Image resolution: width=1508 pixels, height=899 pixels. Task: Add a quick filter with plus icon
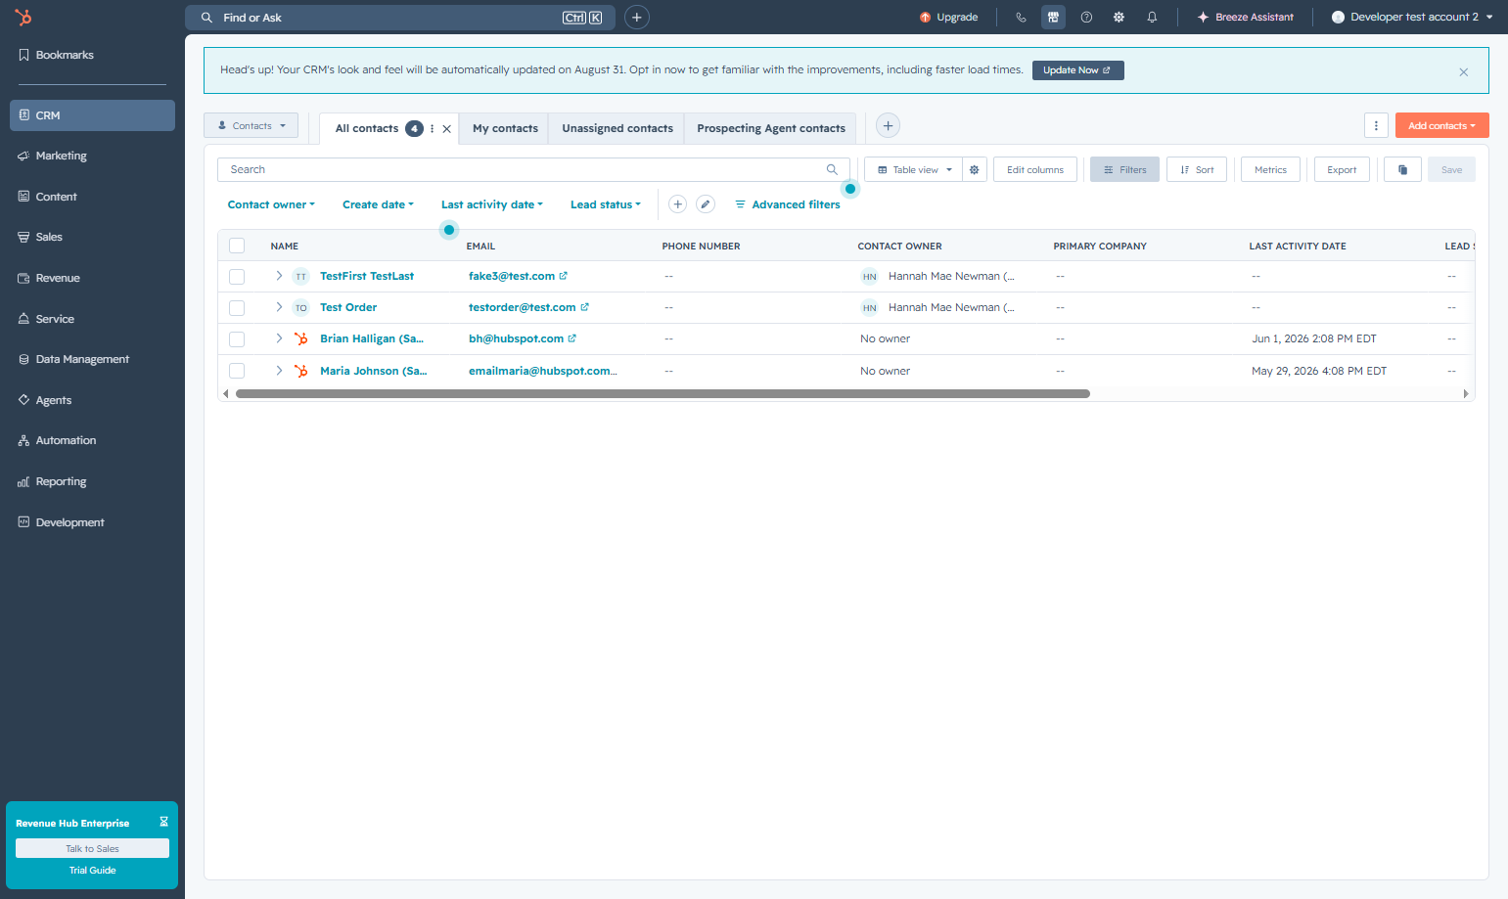[x=677, y=204]
